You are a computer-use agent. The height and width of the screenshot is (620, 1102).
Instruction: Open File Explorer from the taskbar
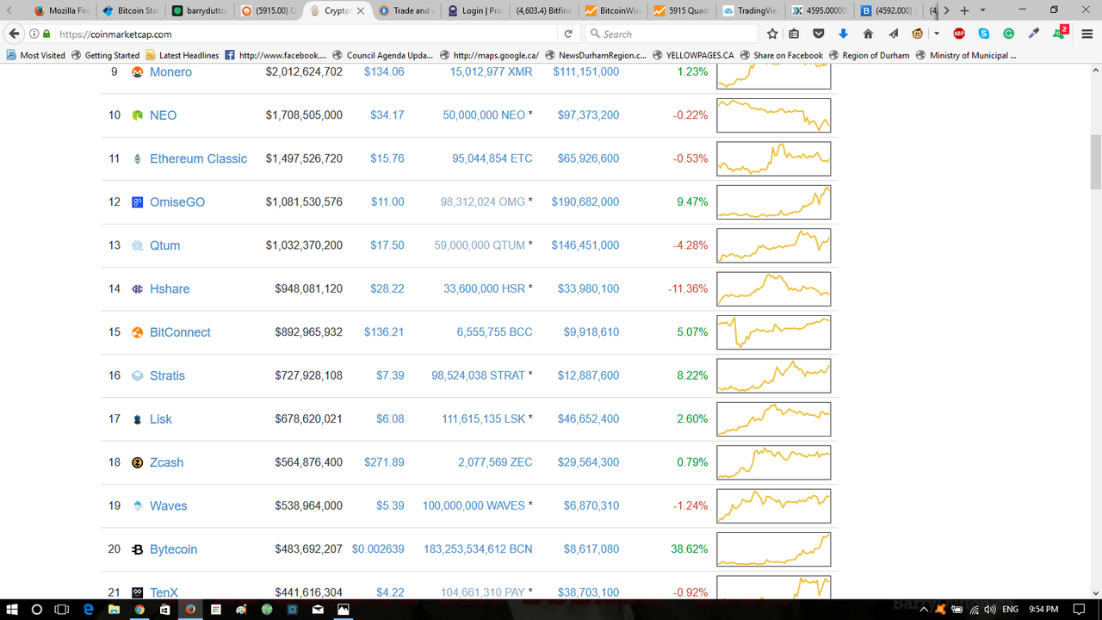click(x=114, y=609)
